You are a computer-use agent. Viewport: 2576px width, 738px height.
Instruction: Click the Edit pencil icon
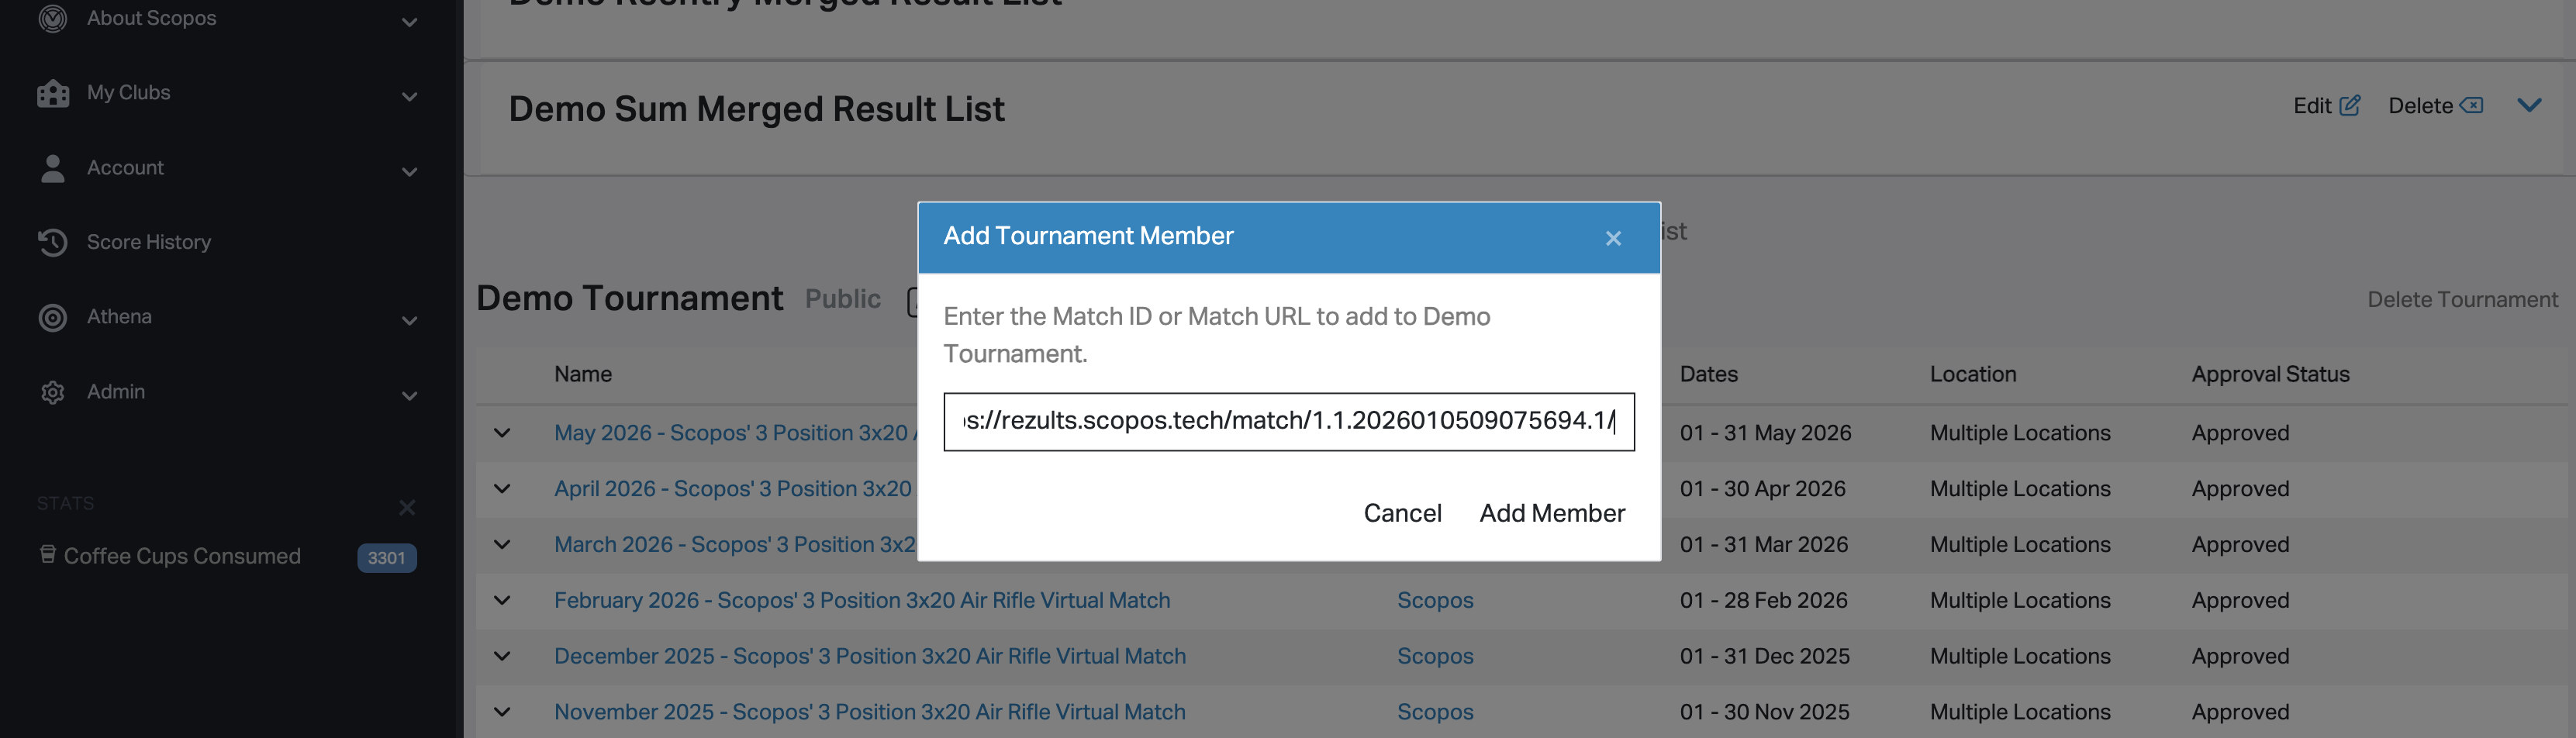pyautogui.click(x=2350, y=105)
